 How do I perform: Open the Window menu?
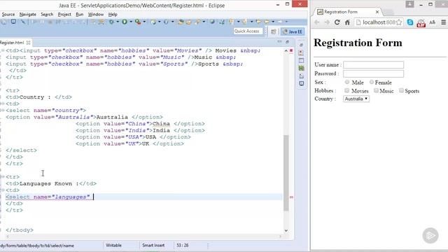click(x=96, y=14)
